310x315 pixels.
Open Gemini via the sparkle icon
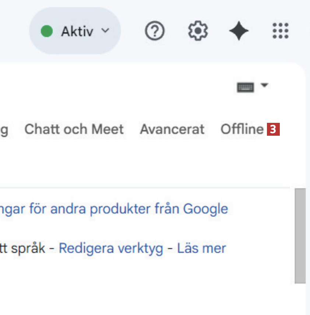(239, 31)
